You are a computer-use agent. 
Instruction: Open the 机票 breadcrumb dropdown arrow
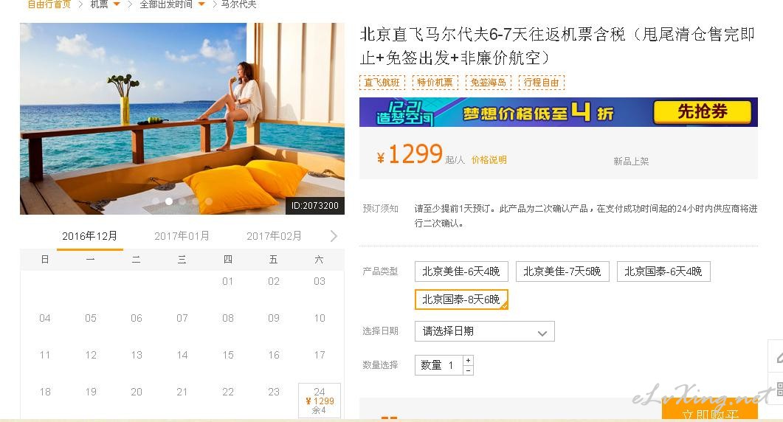coord(117,4)
